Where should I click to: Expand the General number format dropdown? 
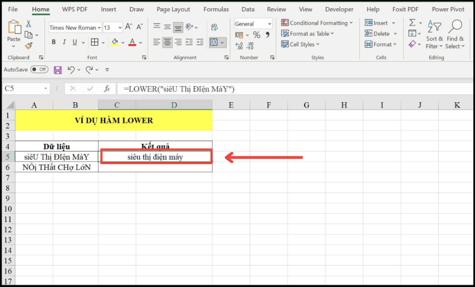tap(253, 24)
